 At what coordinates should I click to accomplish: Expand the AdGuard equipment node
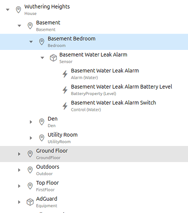[x=19, y=202]
